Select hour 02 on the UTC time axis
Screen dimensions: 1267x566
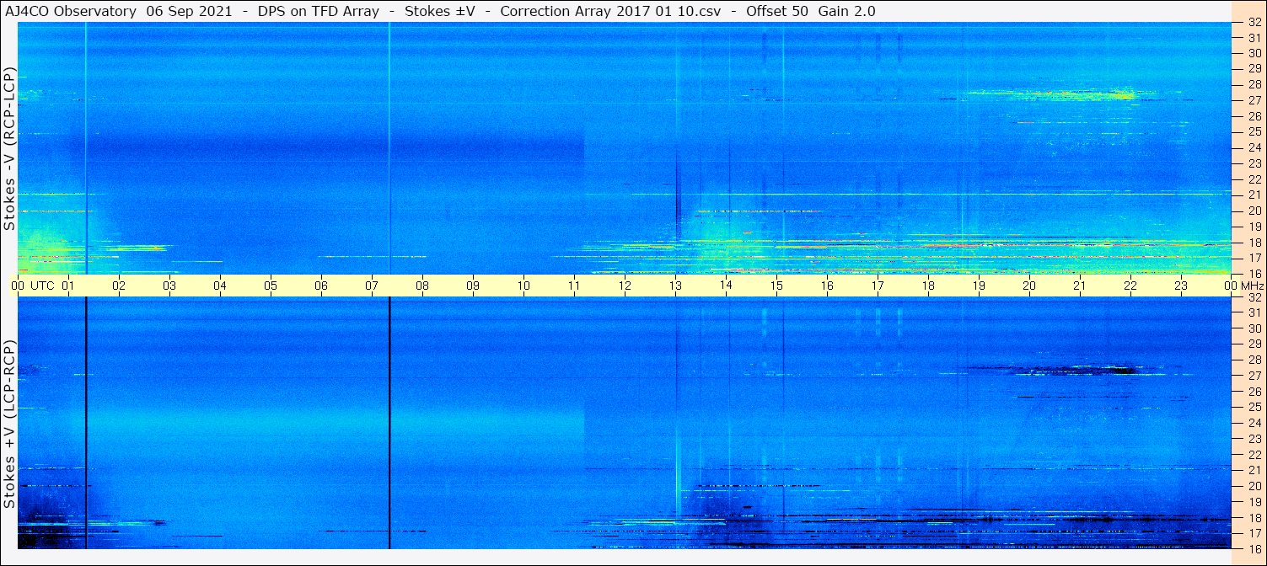click(x=119, y=286)
